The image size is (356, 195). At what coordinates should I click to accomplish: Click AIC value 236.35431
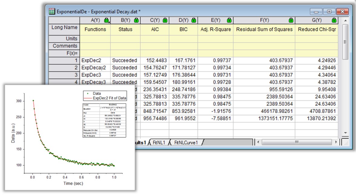click(x=155, y=89)
